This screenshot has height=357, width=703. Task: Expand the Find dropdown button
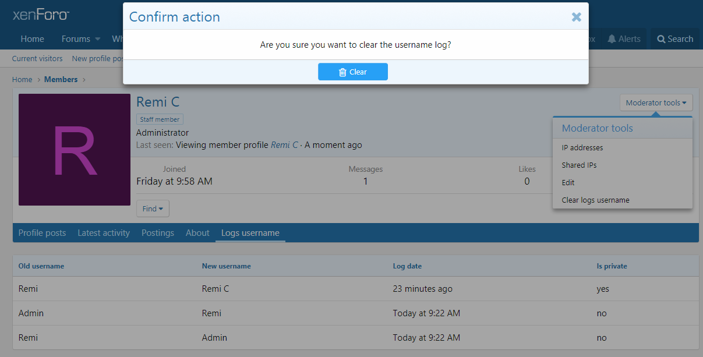pos(153,208)
